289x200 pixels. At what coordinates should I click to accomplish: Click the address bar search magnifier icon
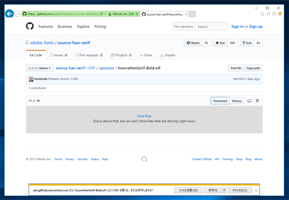click(x=101, y=14)
